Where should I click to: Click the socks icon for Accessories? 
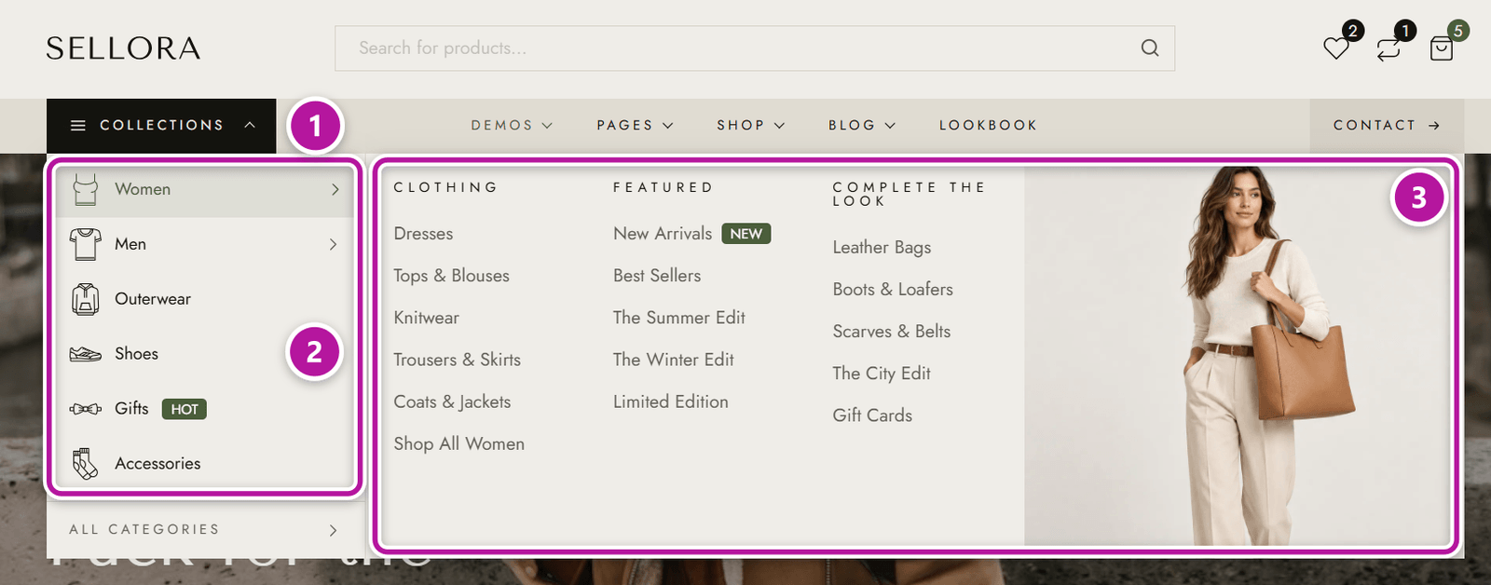[86, 463]
